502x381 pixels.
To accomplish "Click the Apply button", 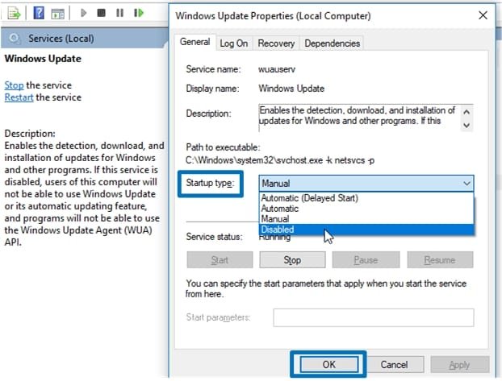I will (459, 364).
